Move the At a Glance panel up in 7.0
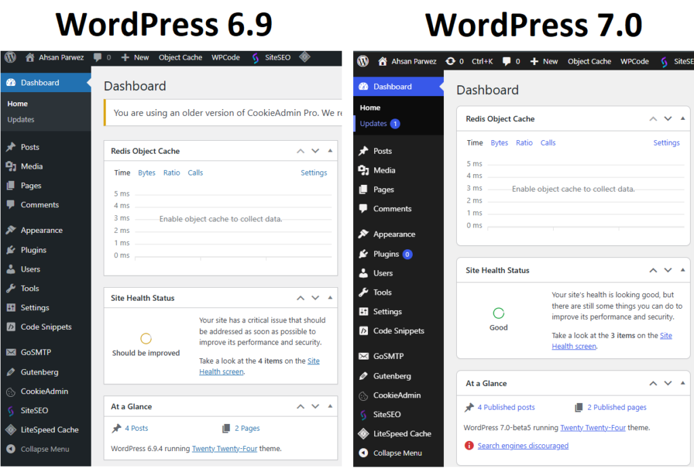694x472 pixels. (x=653, y=383)
